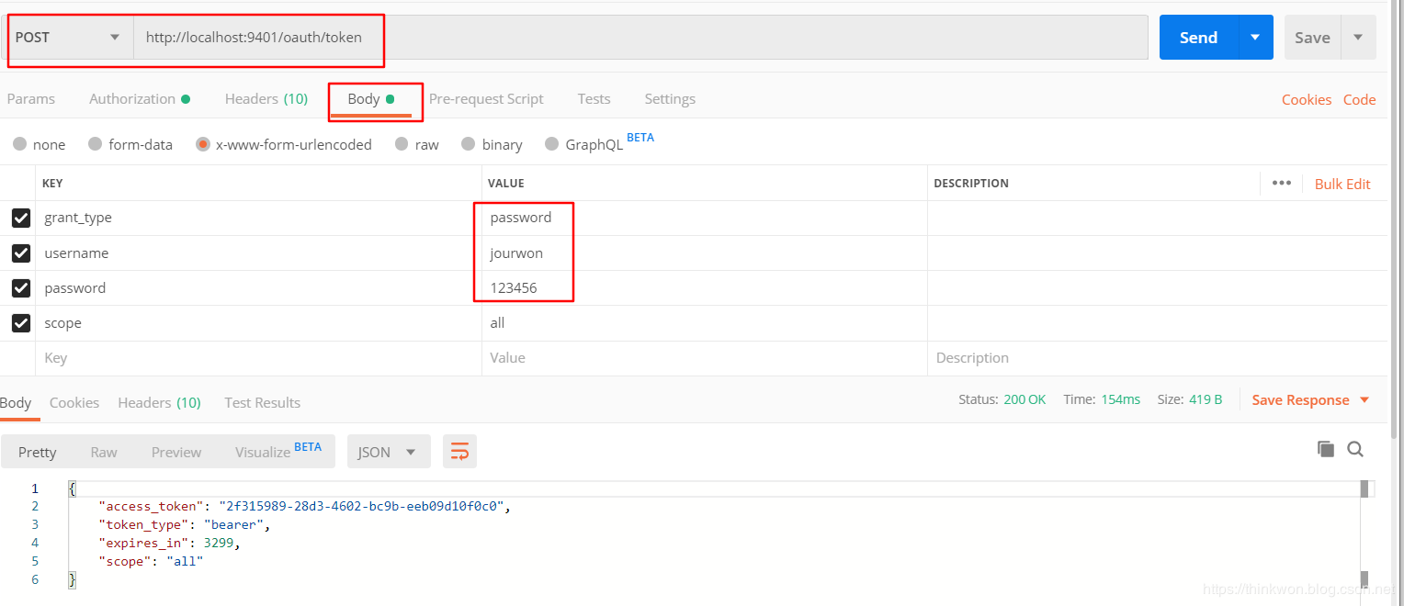
Task: Click the response pane vertical scrollbar
Action: [1364, 533]
